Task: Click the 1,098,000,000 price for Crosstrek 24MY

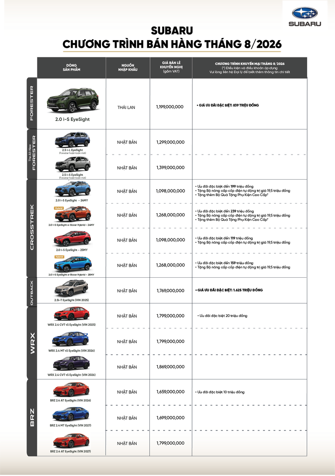Action: (171, 191)
